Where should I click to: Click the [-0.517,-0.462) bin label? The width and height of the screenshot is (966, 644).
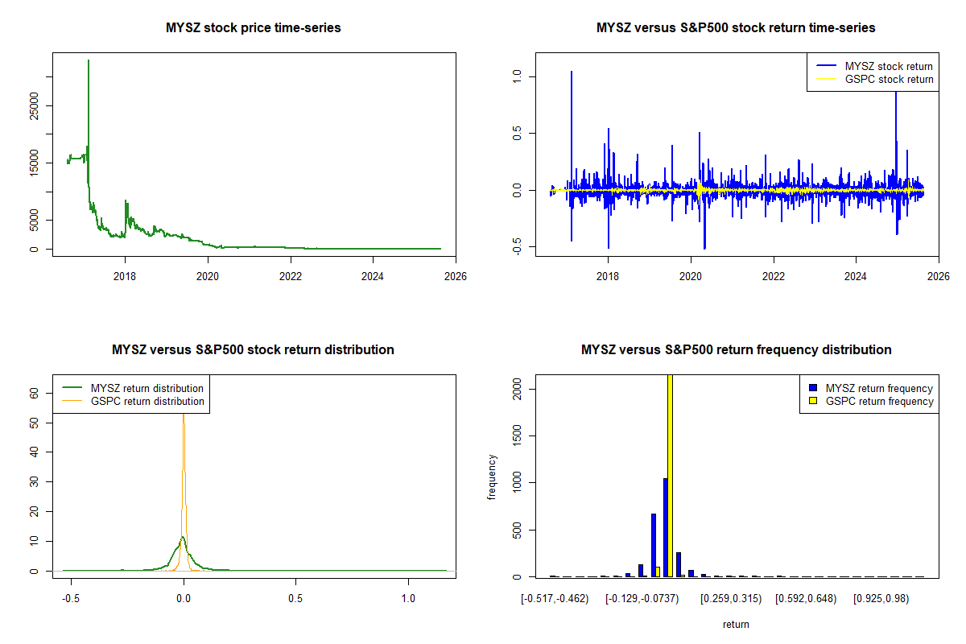(x=555, y=599)
